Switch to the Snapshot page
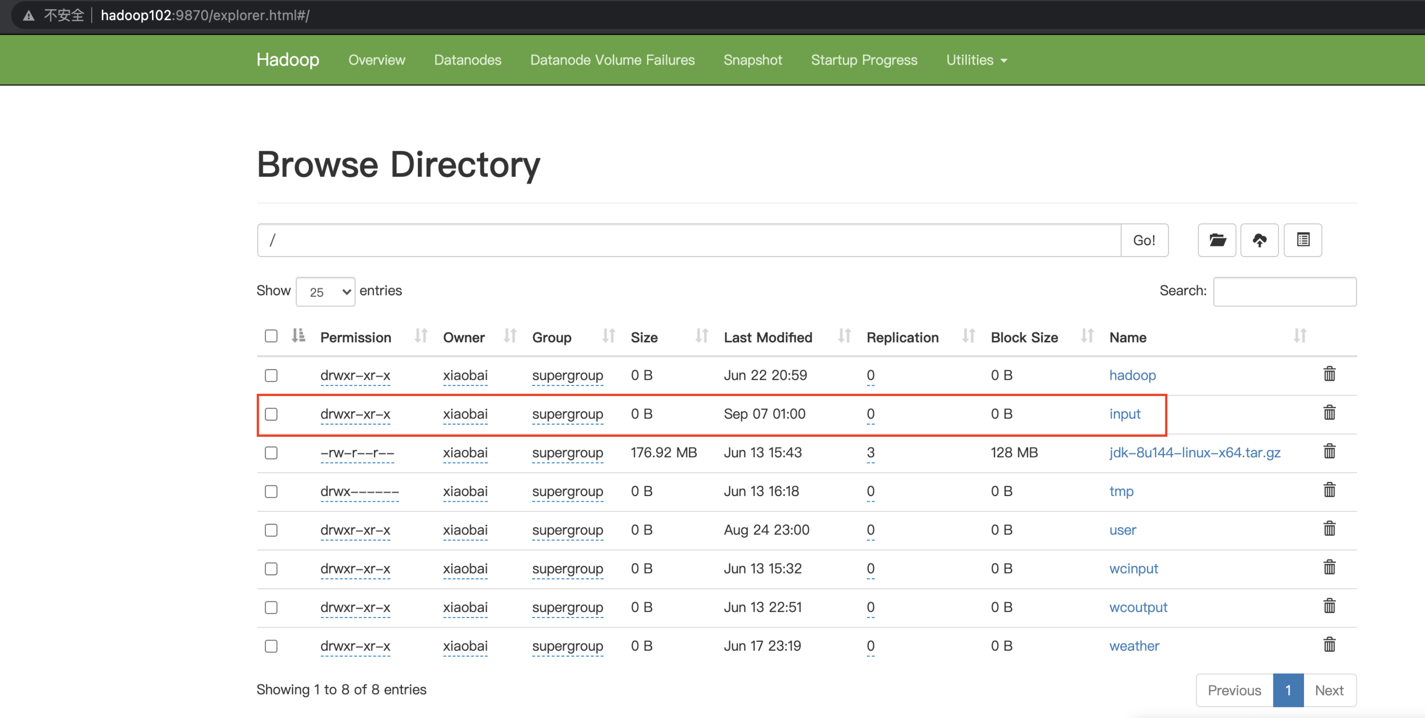This screenshot has width=1425, height=718. pyautogui.click(x=752, y=60)
